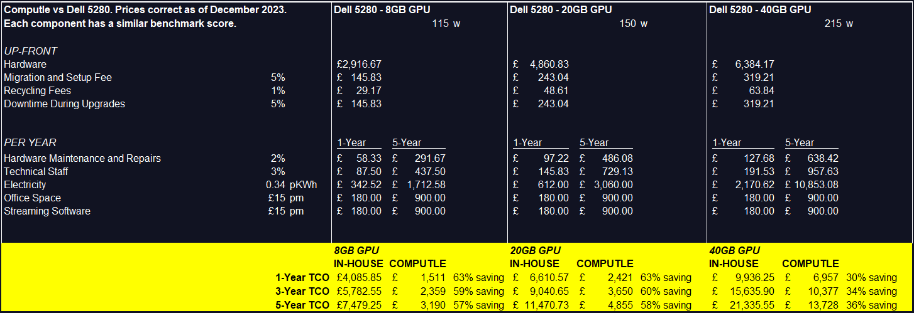Click the 'Migration and Setup Fee' row label
The image size is (914, 313).
click(x=58, y=77)
